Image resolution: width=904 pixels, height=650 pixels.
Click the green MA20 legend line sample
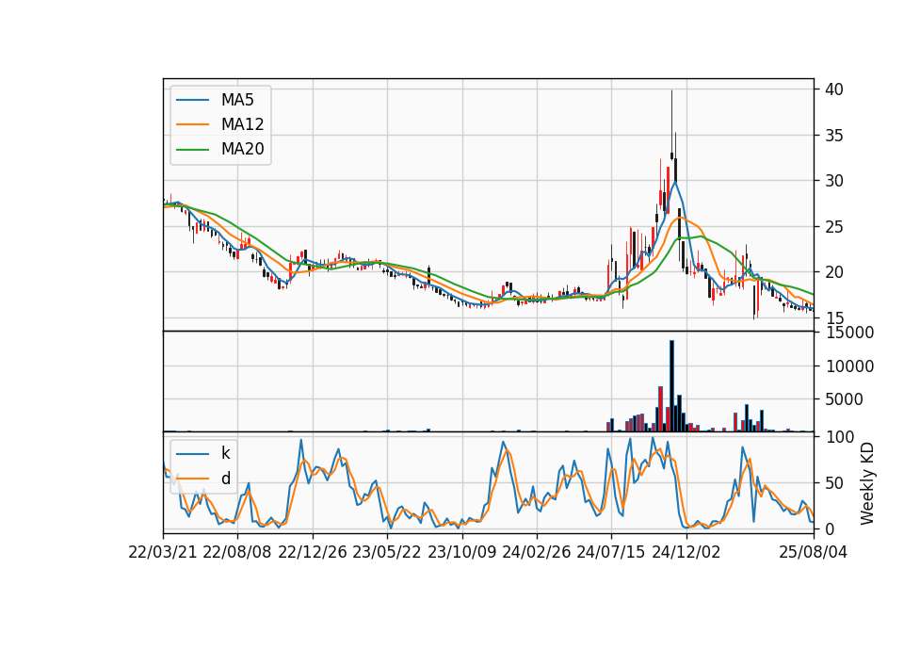pyautogui.click(x=192, y=149)
